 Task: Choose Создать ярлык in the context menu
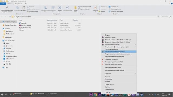[119, 85]
